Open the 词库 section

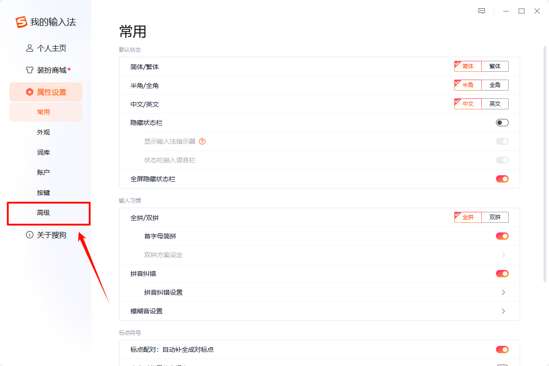tap(43, 152)
